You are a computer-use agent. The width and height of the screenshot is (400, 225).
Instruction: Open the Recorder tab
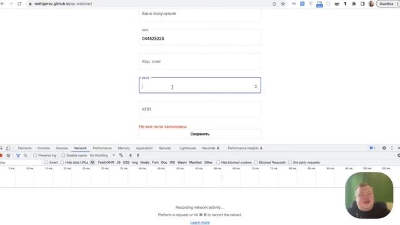coord(211,148)
